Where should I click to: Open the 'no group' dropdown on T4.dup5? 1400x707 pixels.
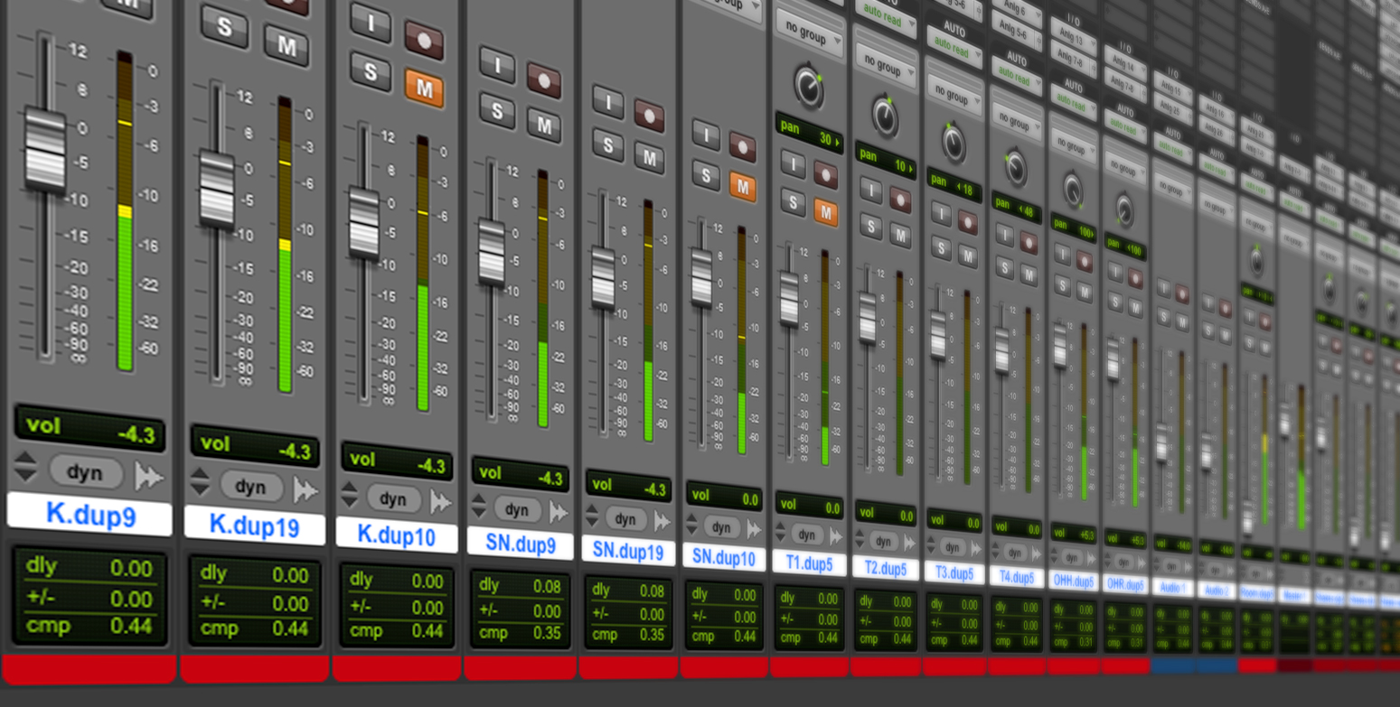coord(1016,120)
